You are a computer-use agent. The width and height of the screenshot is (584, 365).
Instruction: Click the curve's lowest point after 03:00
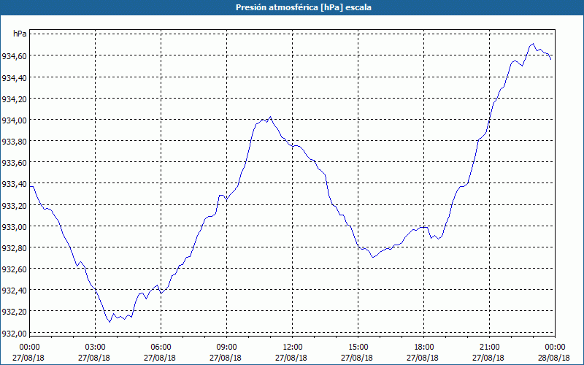click(x=109, y=321)
